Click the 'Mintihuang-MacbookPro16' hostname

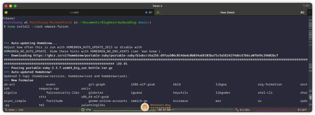(x=51, y=22)
